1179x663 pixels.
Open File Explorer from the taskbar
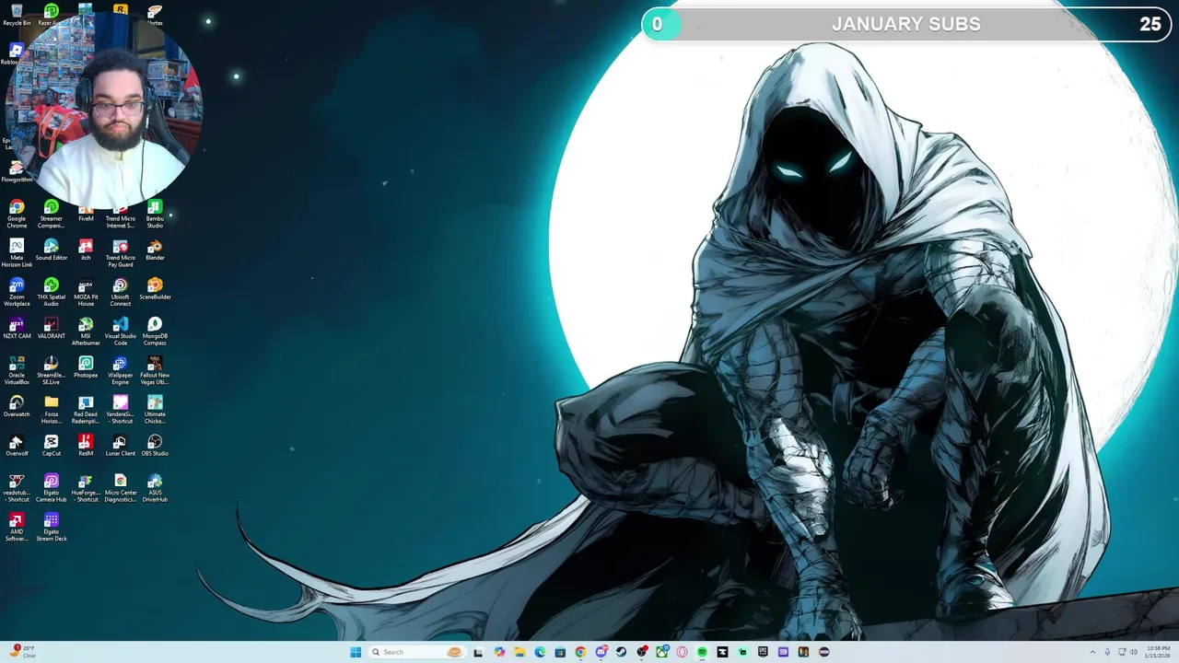tap(519, 652)
